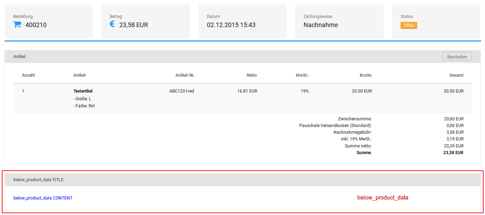Click the Anzahl column header

pos(28,75)
